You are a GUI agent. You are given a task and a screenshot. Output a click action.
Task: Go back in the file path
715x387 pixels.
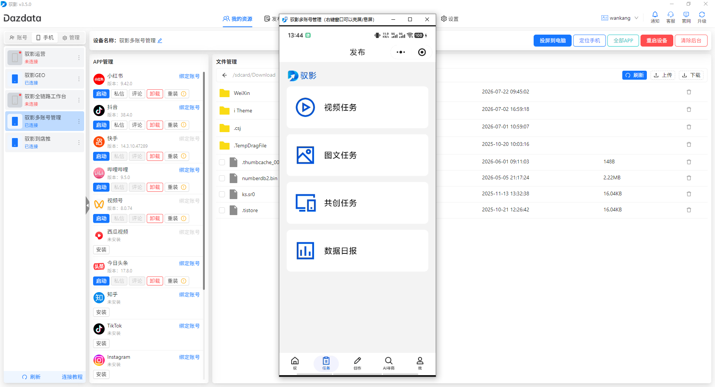[x=225, y=75]
